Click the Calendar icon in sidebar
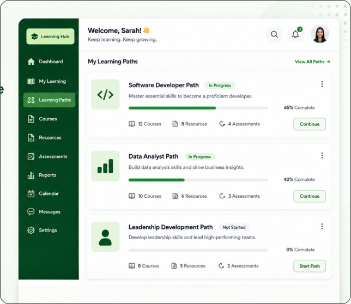 31,193
